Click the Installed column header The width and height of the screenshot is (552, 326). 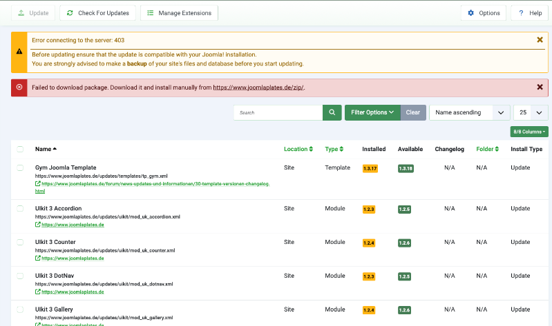tap(374, 149)
